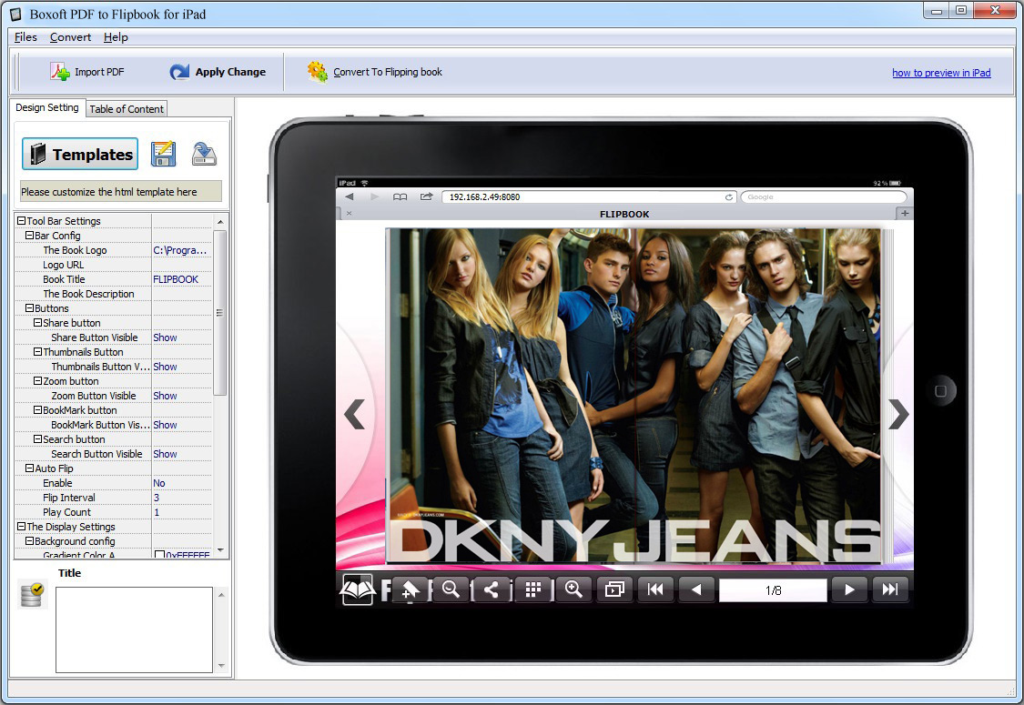Flip to previous page using large left chevron
Screen dimensions: 1024x705
tap(355, 414)
